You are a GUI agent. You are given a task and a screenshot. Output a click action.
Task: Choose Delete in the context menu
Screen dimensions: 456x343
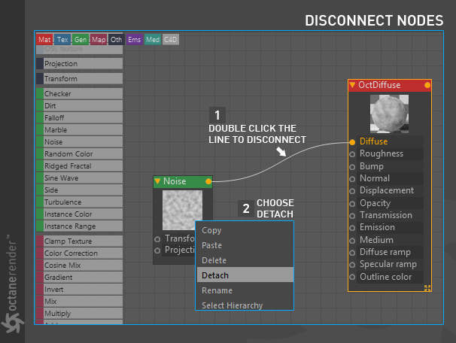coord(245,260)
